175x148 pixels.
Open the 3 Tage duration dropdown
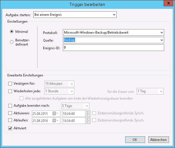(x=87, y=106)
